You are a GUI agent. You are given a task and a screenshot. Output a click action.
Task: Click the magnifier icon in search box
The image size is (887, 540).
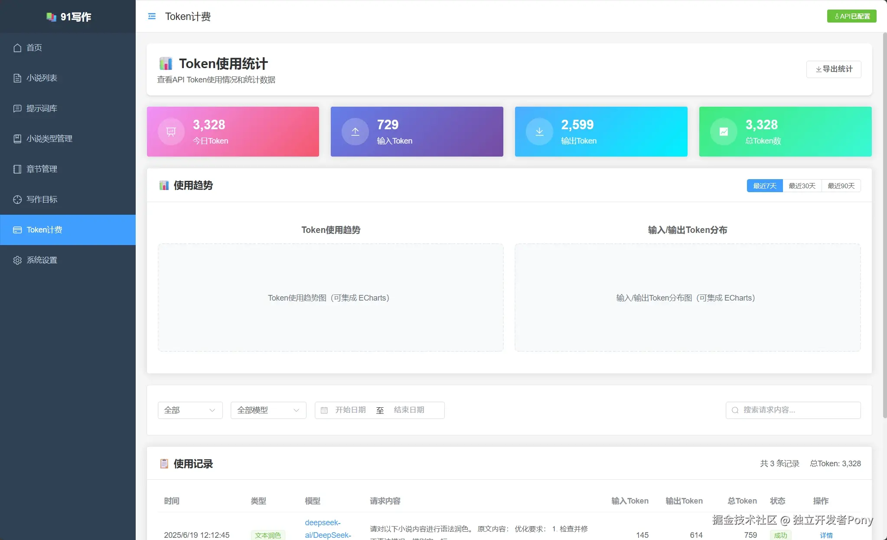734,410
